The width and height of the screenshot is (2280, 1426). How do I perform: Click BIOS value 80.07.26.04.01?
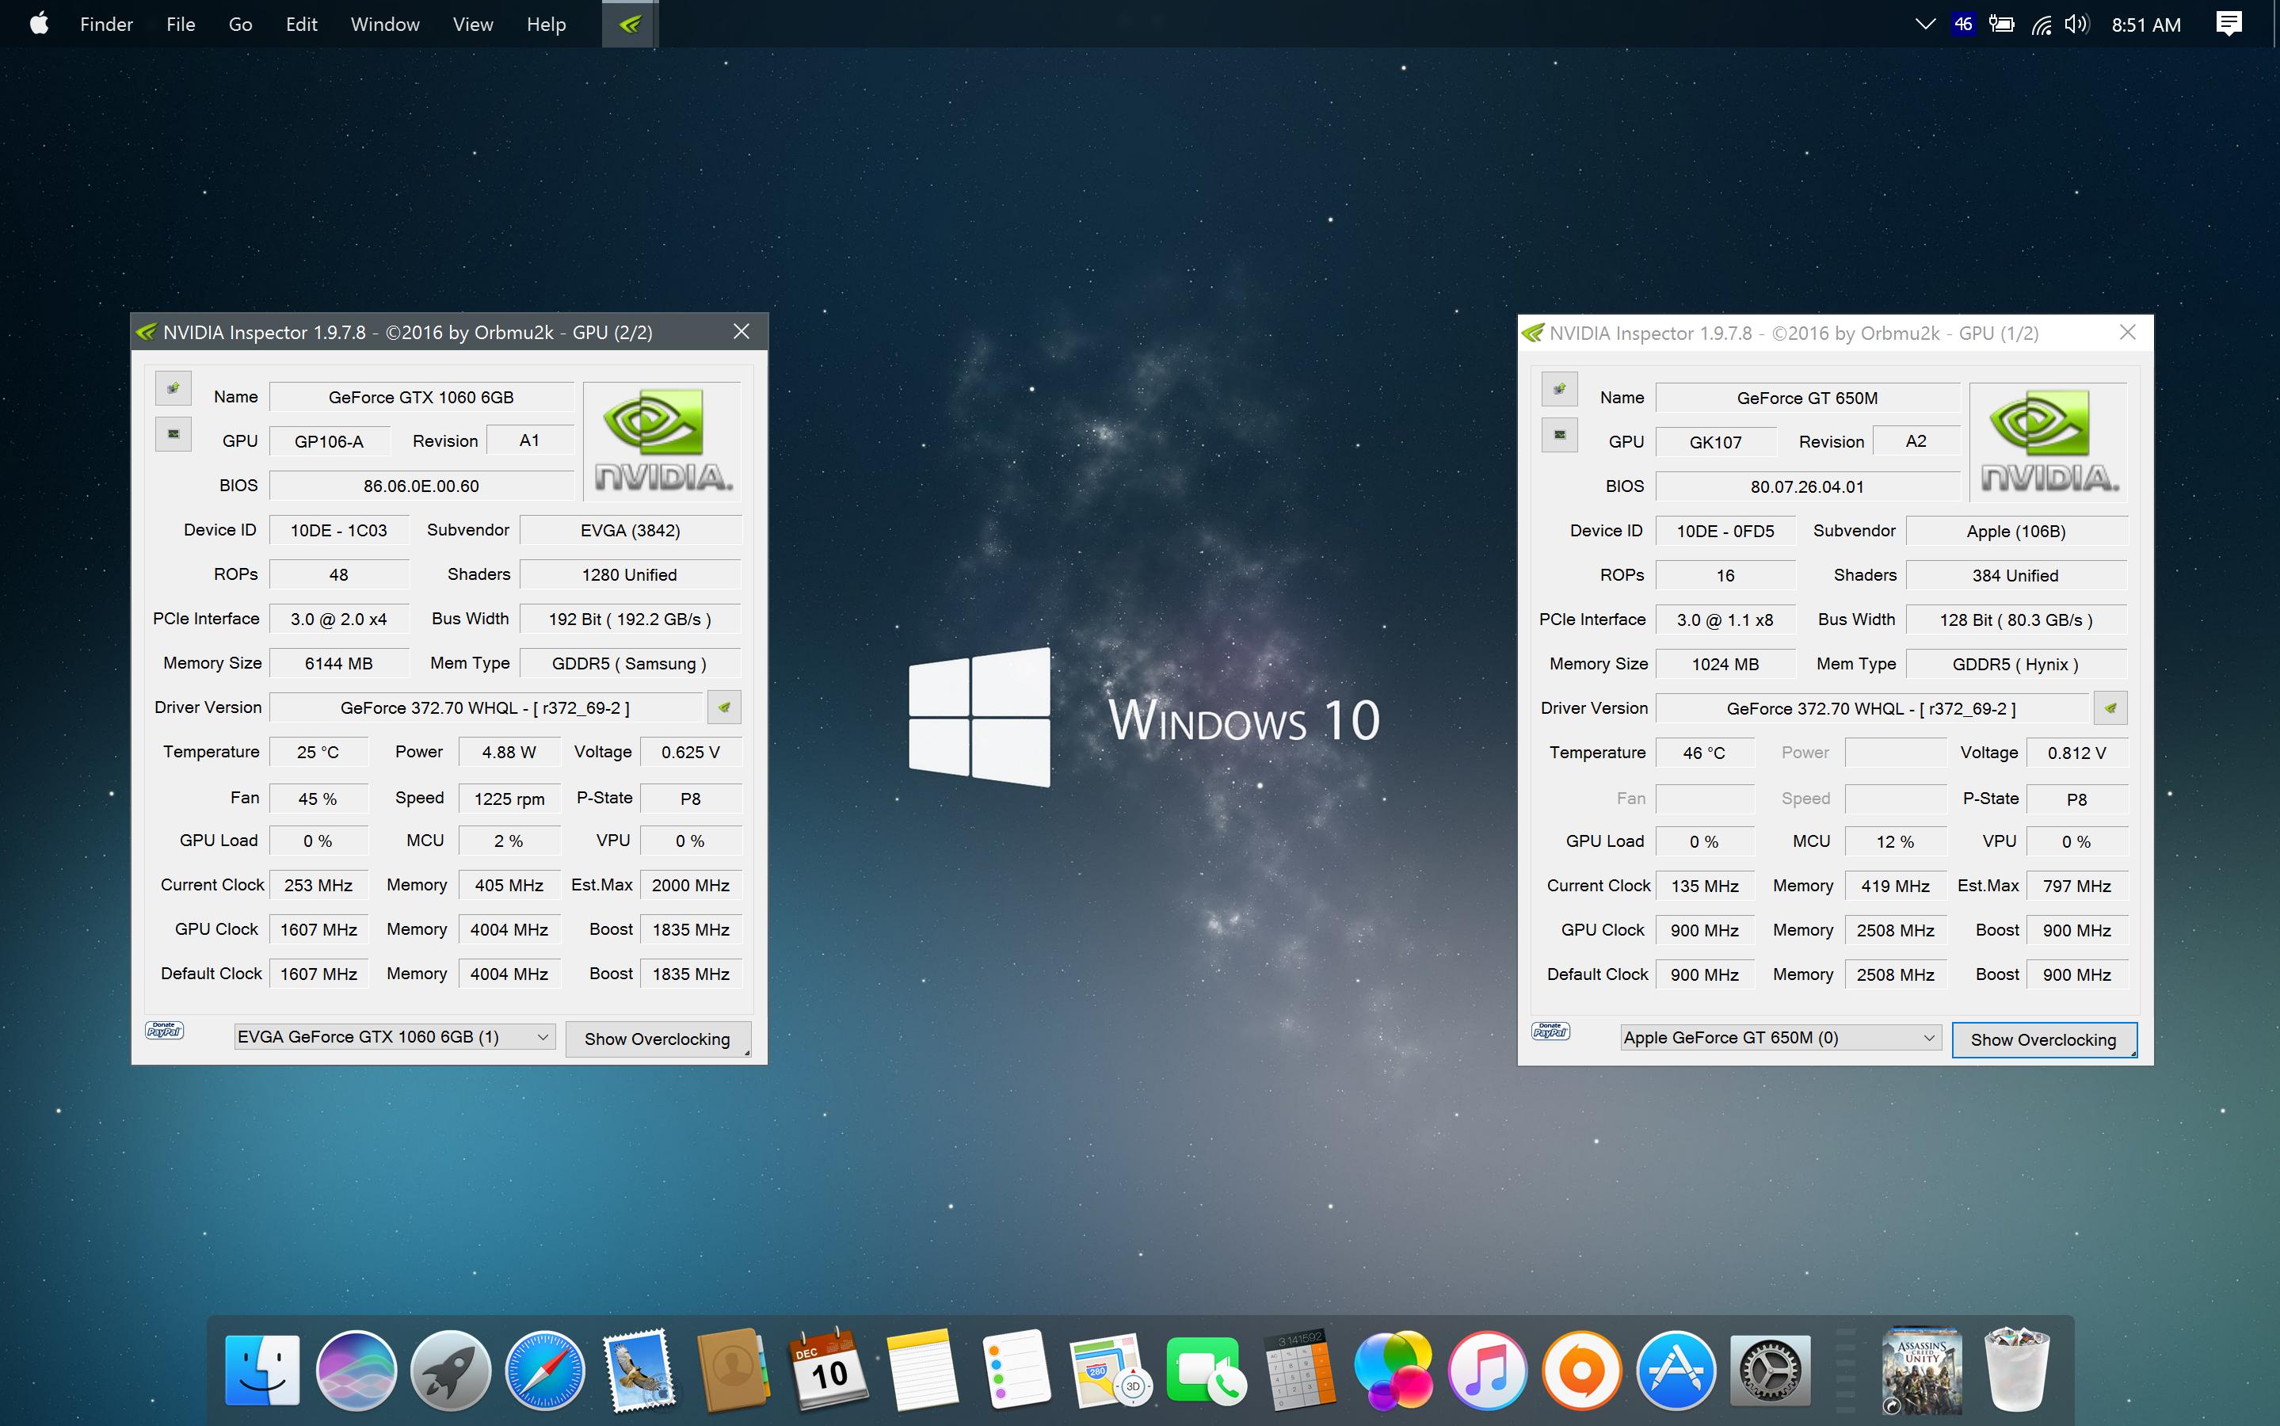[x=1808, y=486]
